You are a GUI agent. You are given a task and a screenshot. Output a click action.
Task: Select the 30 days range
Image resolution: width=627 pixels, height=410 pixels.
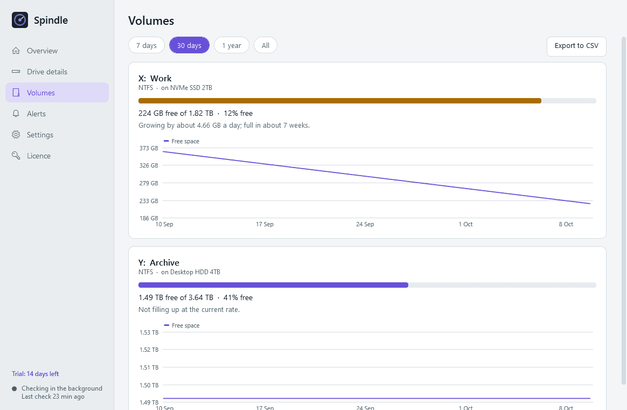(189, 45)
